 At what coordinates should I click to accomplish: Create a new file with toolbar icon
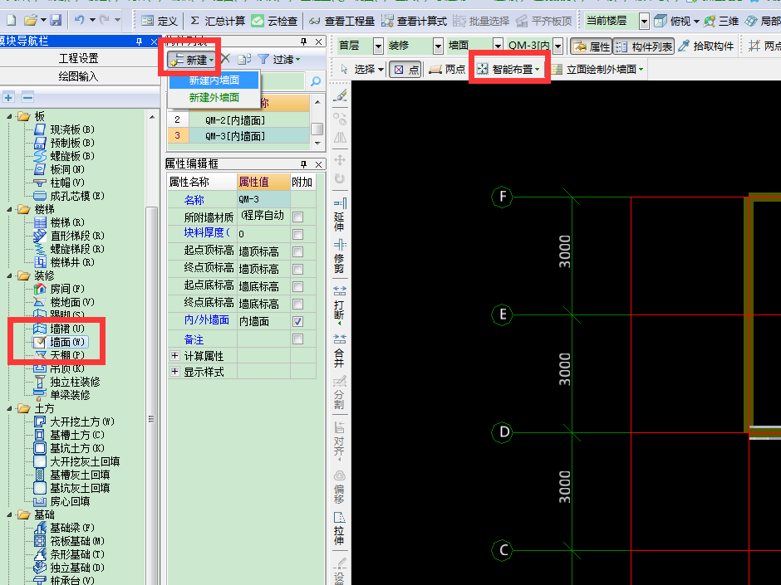[11, 21]
